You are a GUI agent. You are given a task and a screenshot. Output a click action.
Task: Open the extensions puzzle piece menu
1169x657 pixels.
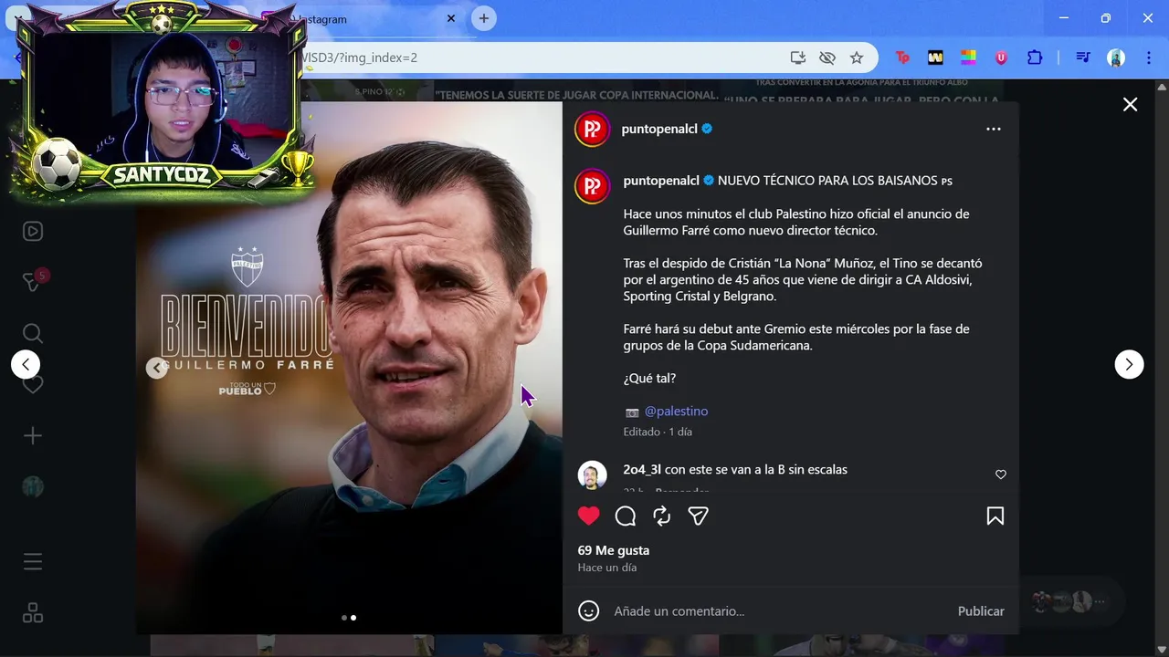pyautogui.click(x=1035, y=57)
